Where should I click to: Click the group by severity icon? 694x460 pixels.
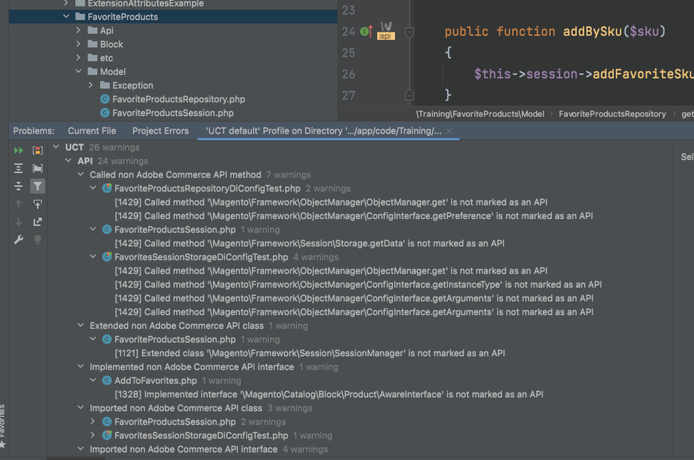coord(38,150)
